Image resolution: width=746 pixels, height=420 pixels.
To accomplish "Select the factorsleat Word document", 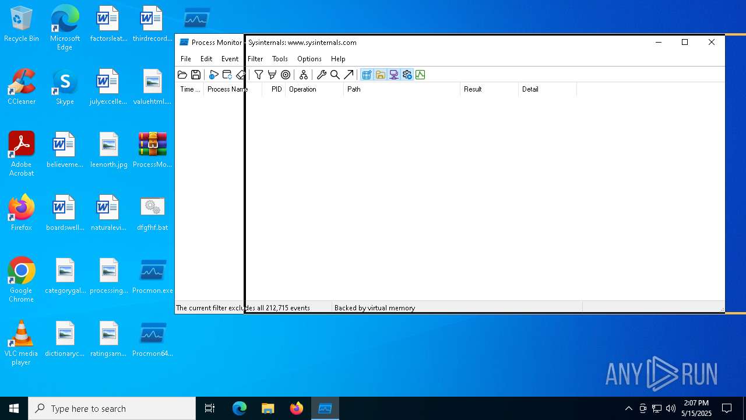I will coord(109,24).
